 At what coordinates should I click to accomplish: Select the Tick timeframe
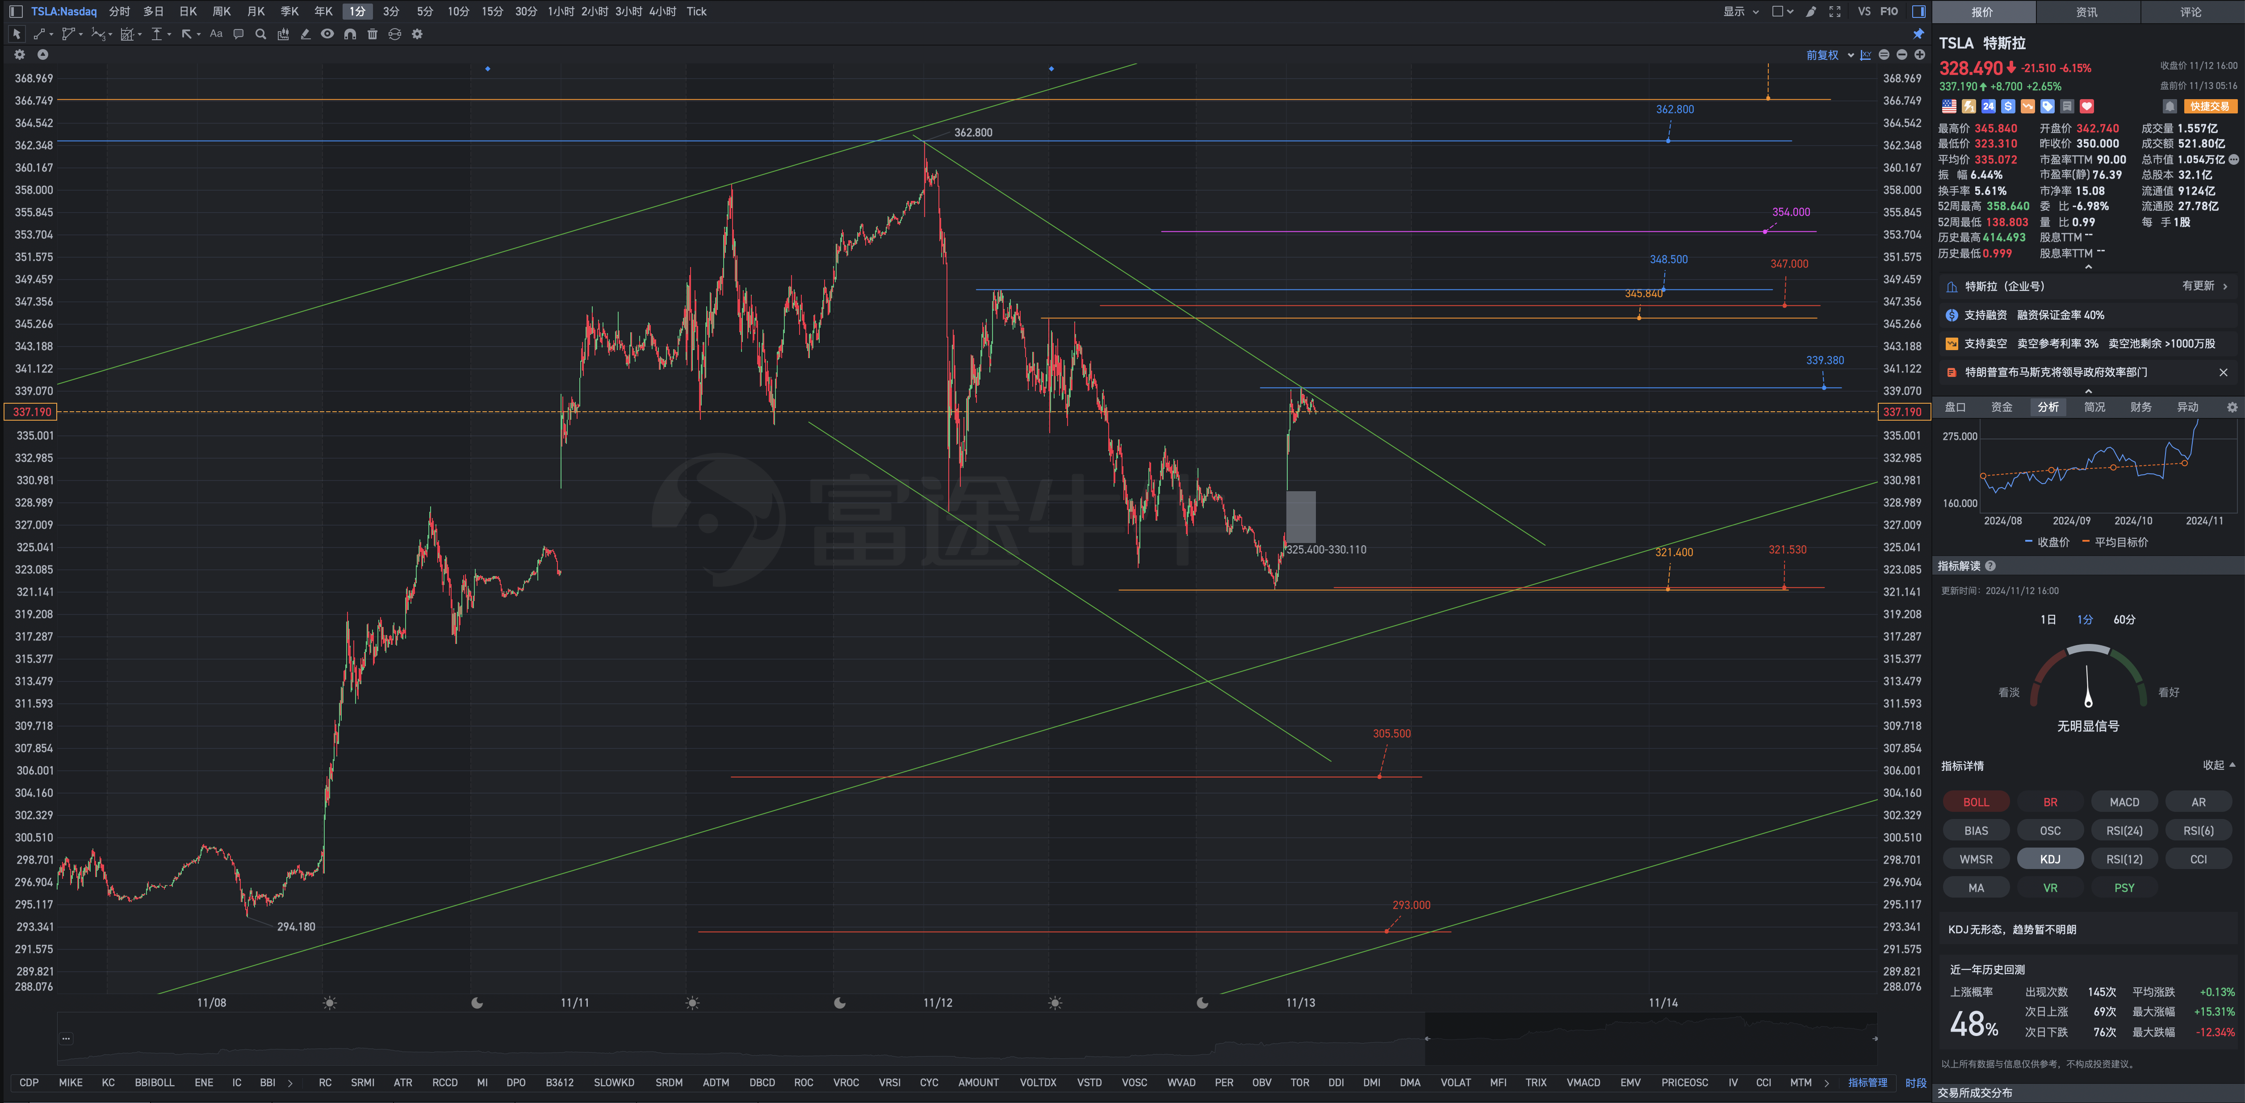pyautogui.click(x=696, y=11)
